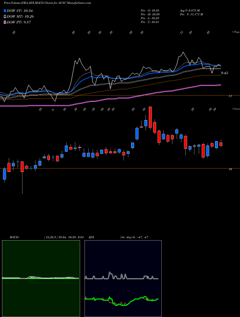This screenshot has height=317, width=240.
Task: Select the 'DOW PT: 9.87' legend label
Action: [x=19, y=22]
